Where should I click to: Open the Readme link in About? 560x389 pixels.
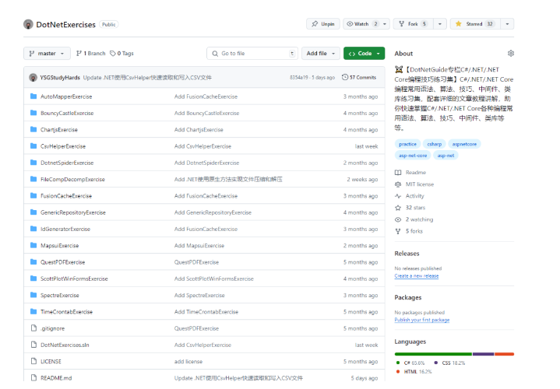point(410,173)
